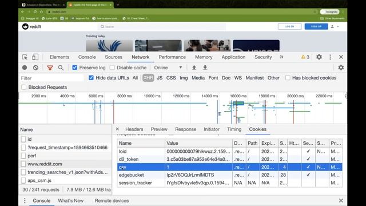Open the Application tab
This screenshot has width=366, height=206.
point(233,57)
